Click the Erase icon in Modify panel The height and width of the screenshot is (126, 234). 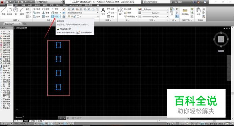64,9
